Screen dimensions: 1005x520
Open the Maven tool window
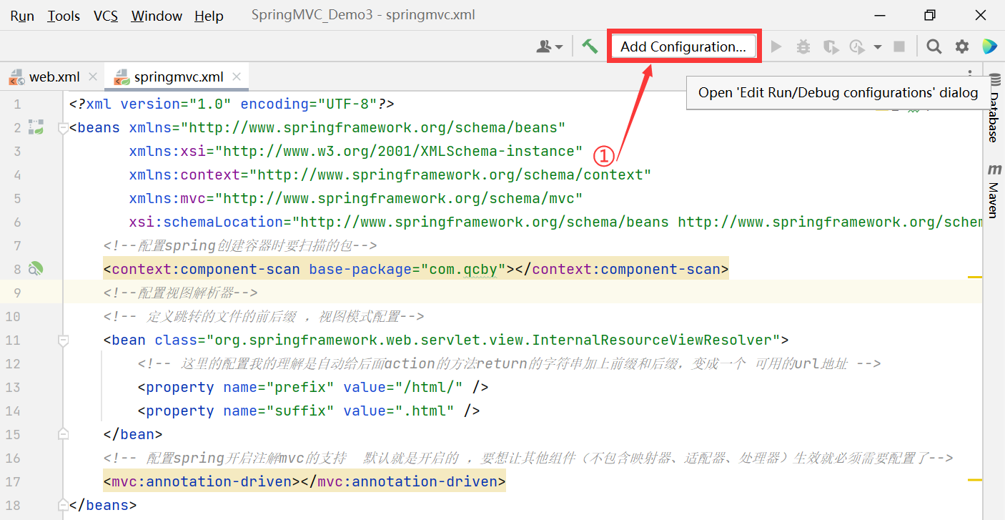tap(994, 190)
